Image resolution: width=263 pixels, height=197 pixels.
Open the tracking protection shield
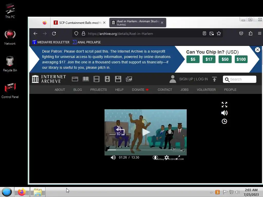click(x=76, y=34)
